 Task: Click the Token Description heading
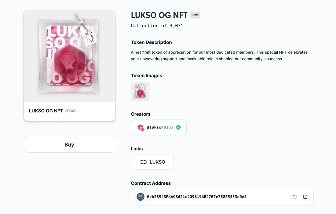pyautogui.click(x=151, y=42)
